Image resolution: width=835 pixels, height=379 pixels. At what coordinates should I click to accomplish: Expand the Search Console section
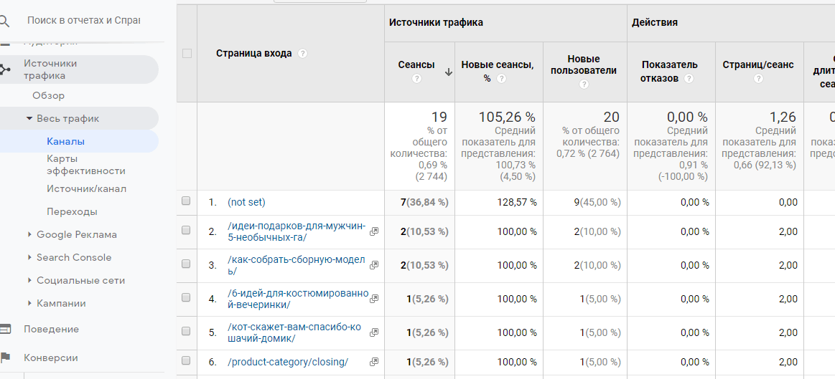[x=29, y=257]
